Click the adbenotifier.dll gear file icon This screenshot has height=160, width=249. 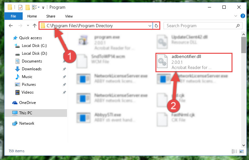coord(162,61)
